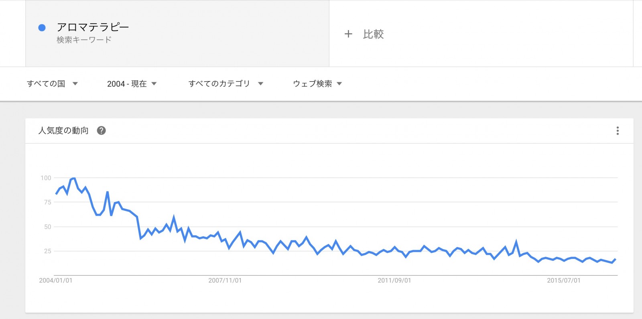Select the すべての国 region filter

[52, 83]
